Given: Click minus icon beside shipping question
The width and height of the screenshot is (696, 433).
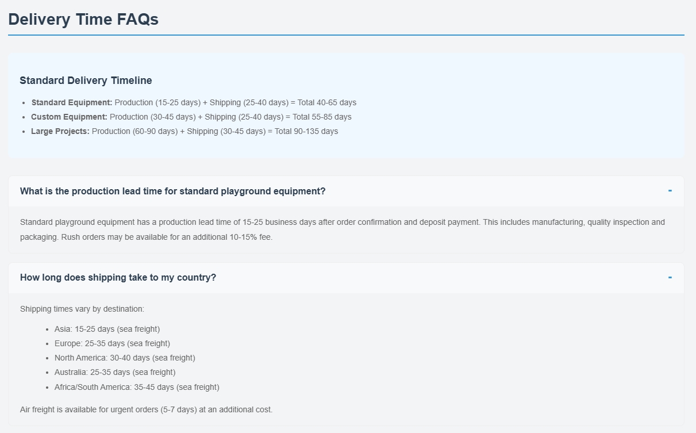Looking at the screenshot, I should coord(670,278).
